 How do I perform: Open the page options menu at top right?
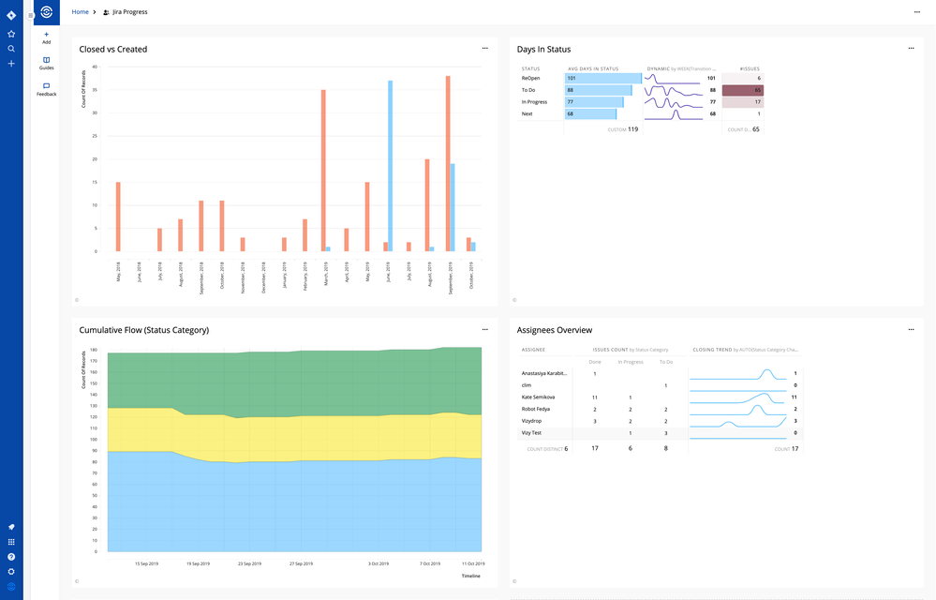click(915, 11)
